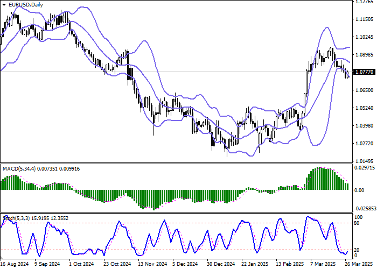Open the chart menu triangle beside EURUSD,Daily
Screen dimensions: 377x269
[4, 5]
